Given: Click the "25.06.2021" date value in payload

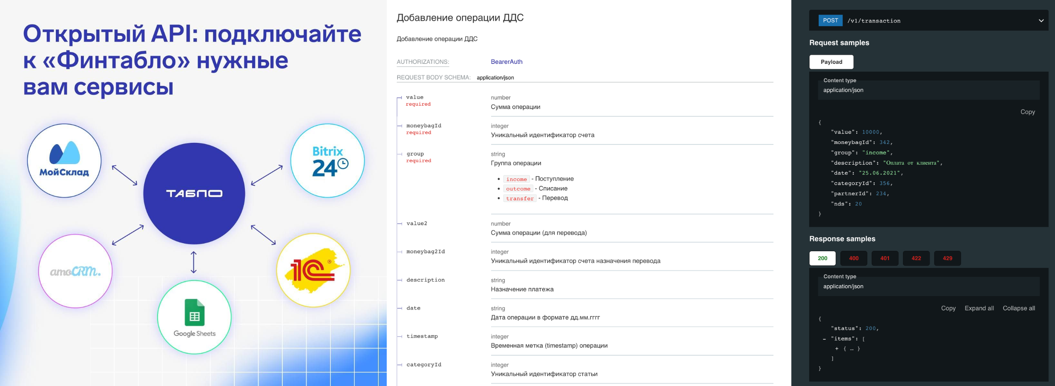Looking at the screenshot, I should [x=879, y=173].
